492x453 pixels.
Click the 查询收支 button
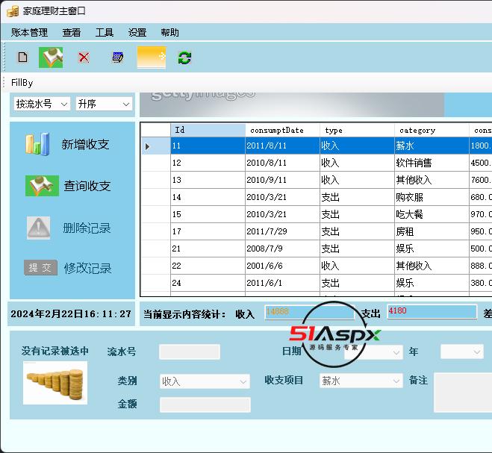click(87, 186)
